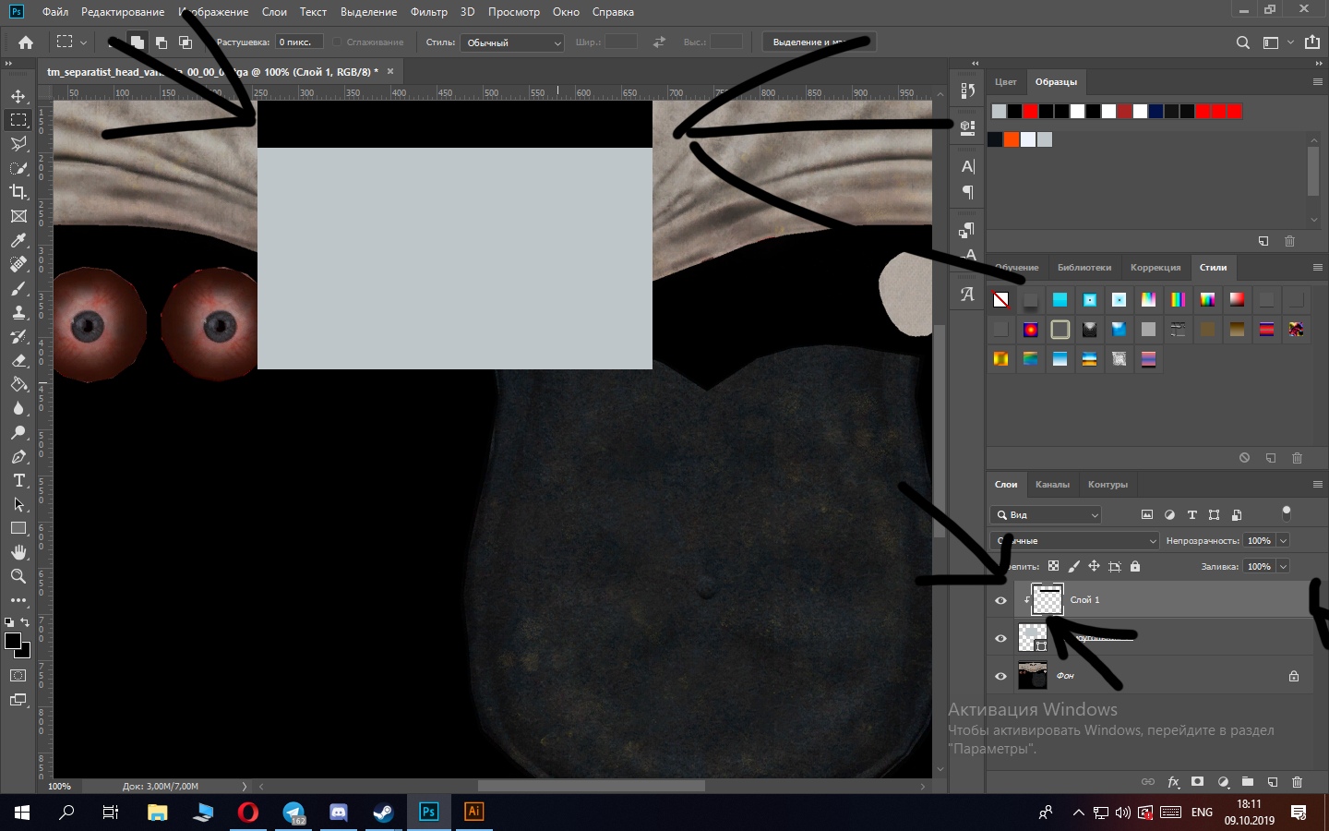The width and height of the screenshot is (1329, 831).
Task: Click the foreground color box
Action: click(13, 641)
